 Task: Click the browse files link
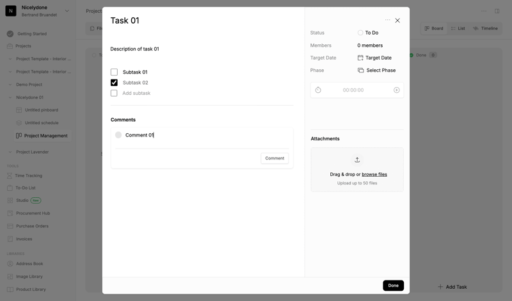pos(374,174)
